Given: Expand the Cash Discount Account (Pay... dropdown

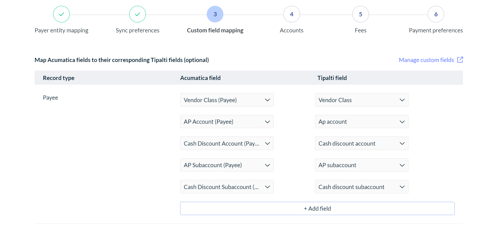Looking at the screenshot, I should pyautogui.click(x=227, y=143).
